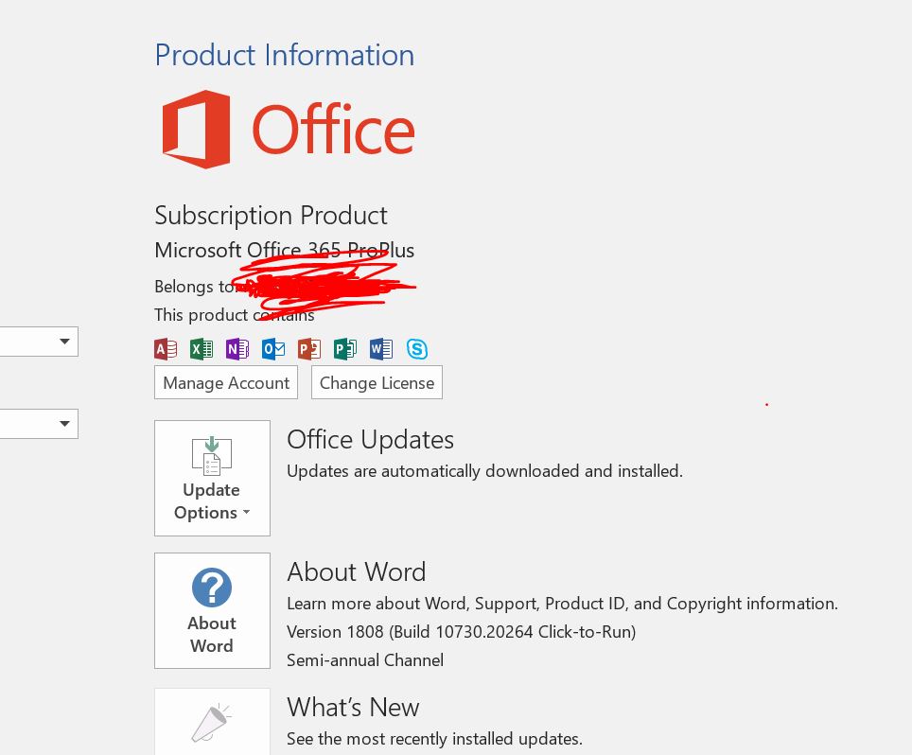Click the Excel app icon
912x755 pixels.
[202, 349]
